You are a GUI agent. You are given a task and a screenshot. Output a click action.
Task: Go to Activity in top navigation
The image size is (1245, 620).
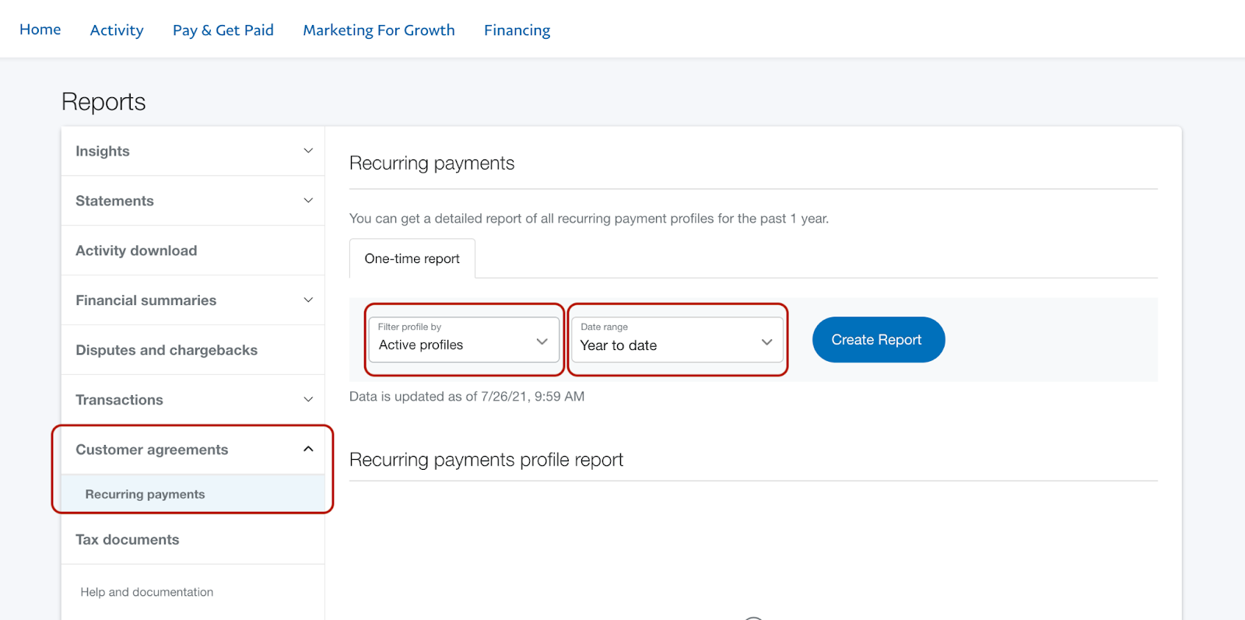(x=117, y=30)
